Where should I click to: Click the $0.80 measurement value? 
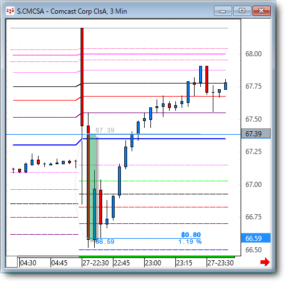pos(191,235)
